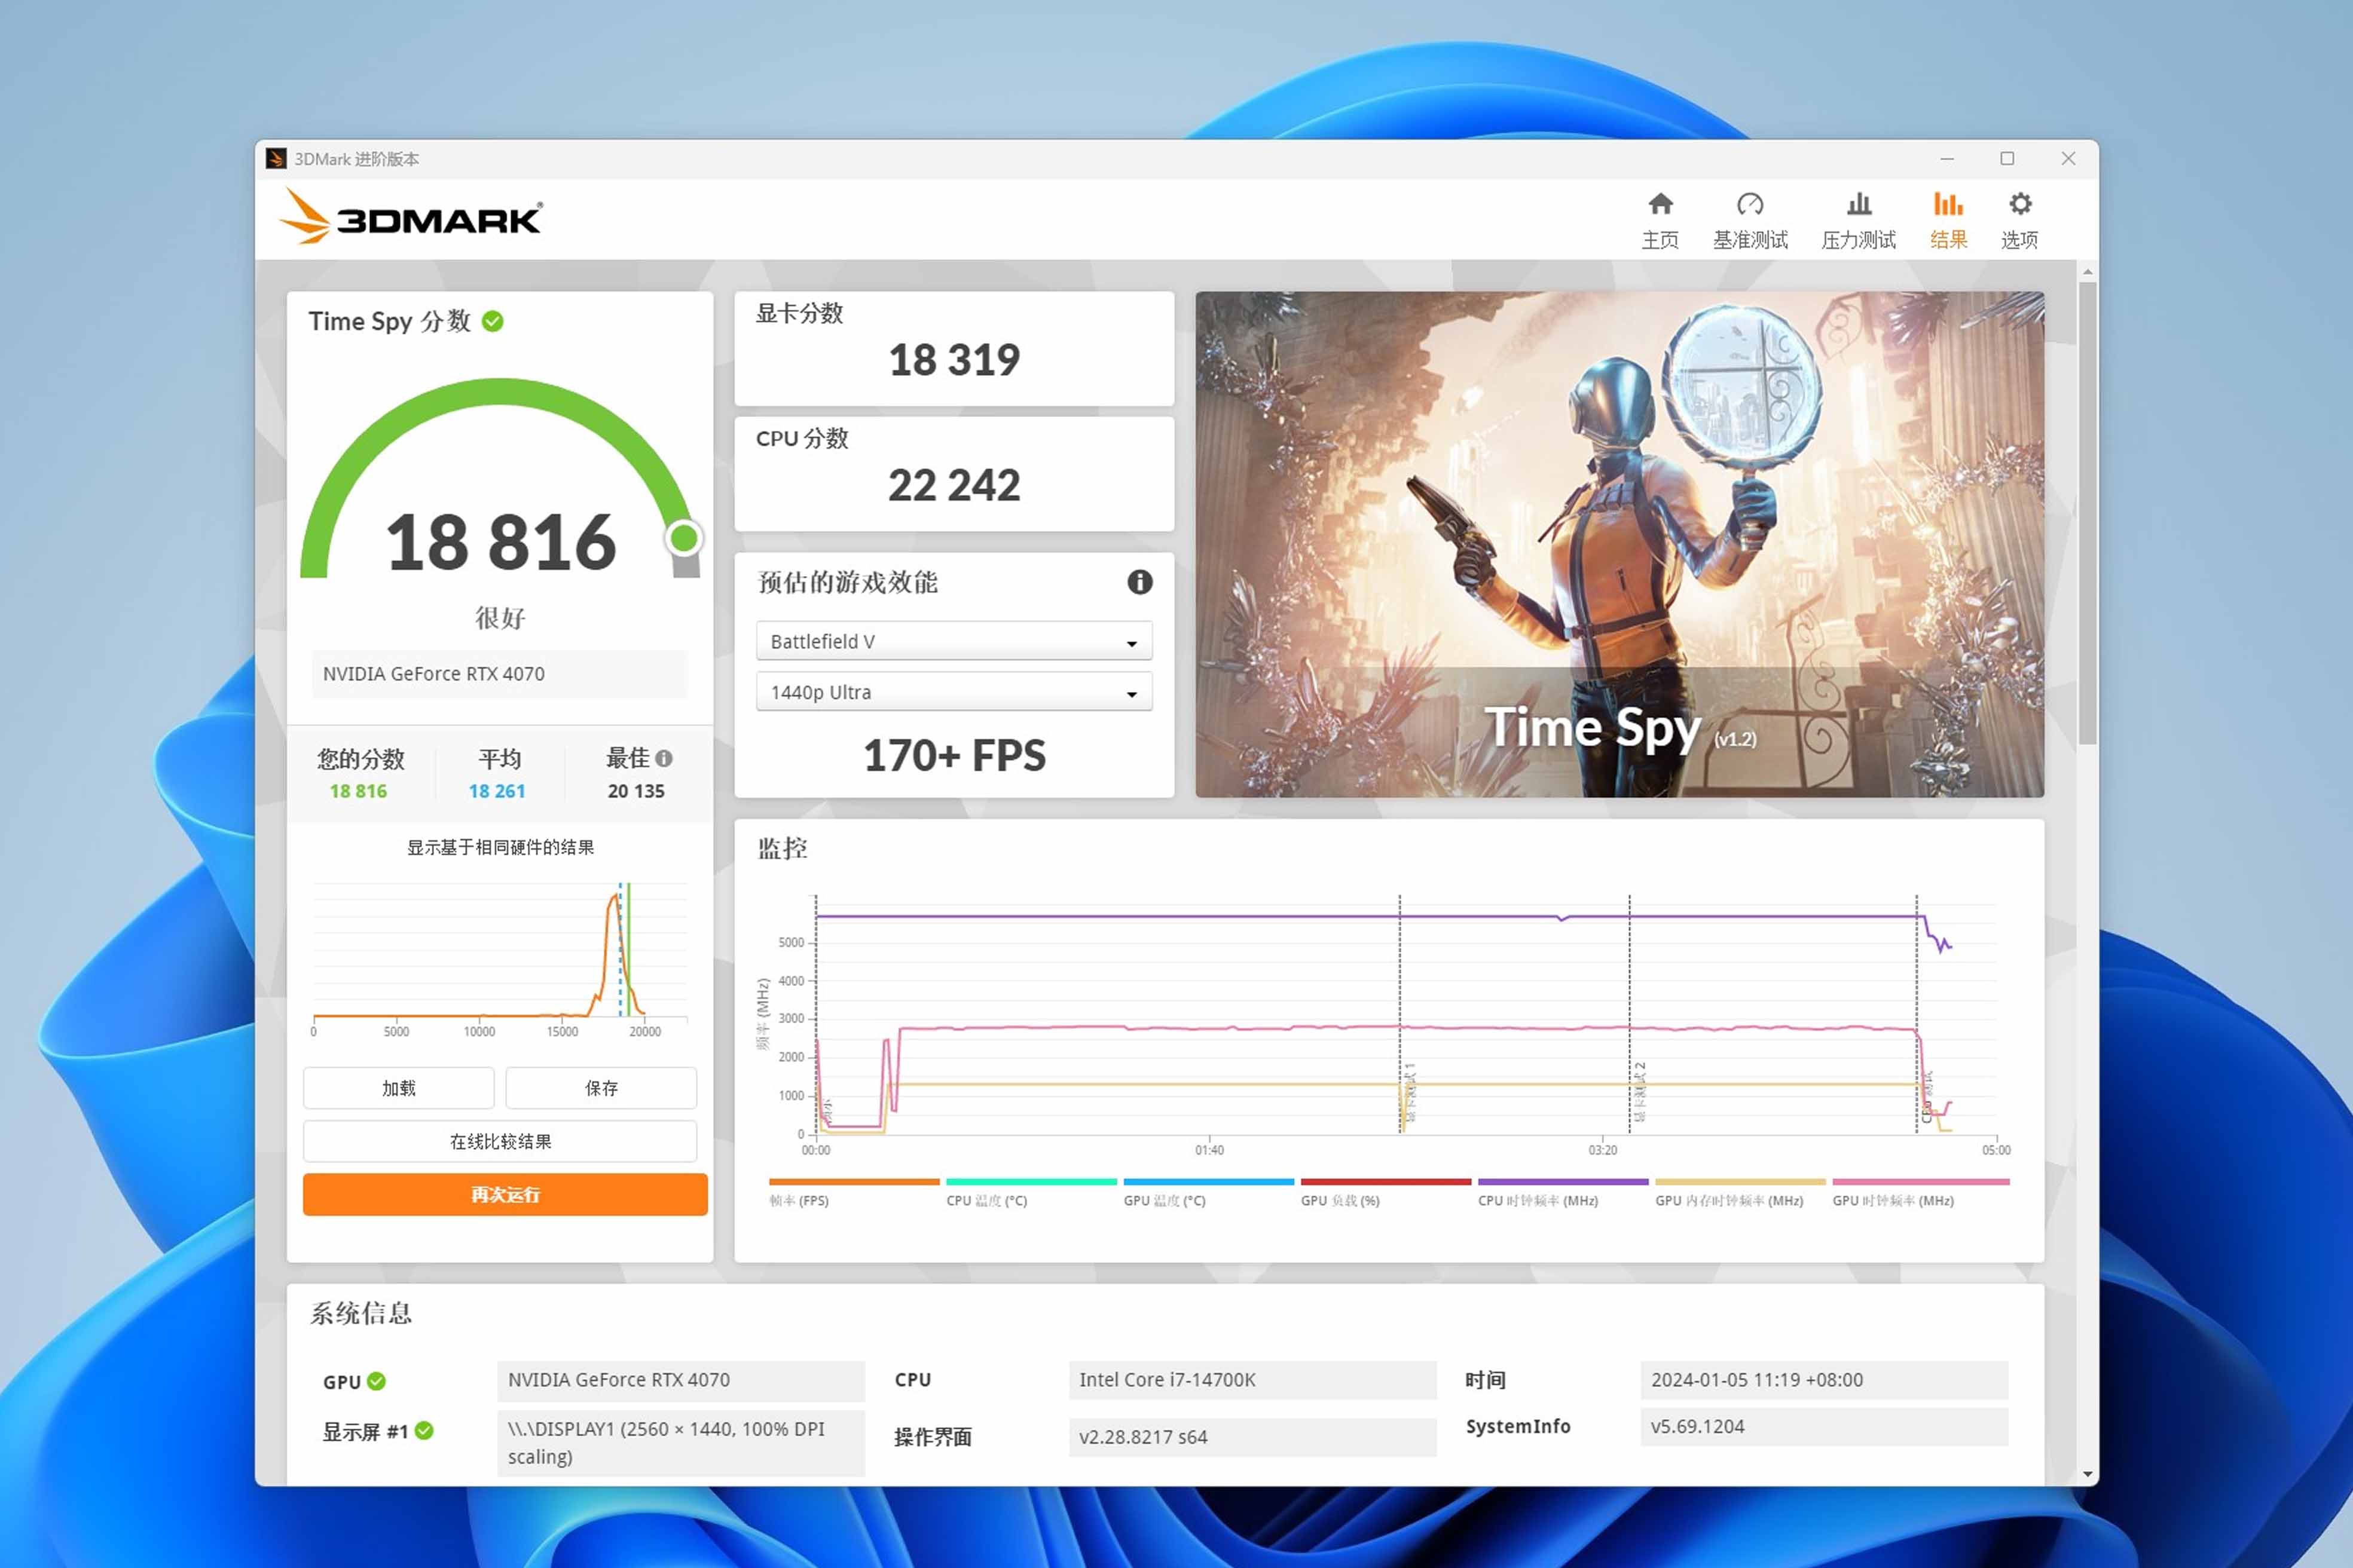Click the 保存 save button

pos(601,1088)
